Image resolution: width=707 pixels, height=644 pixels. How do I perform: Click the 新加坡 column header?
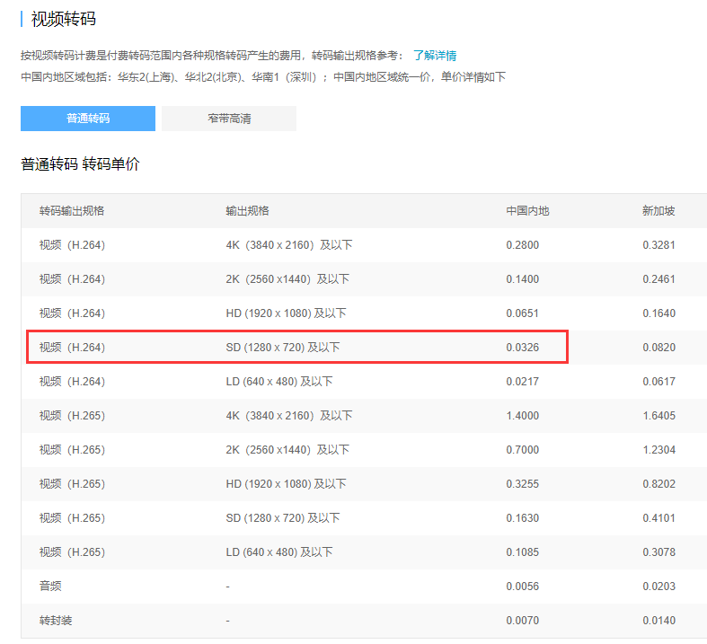click(658, 211)
